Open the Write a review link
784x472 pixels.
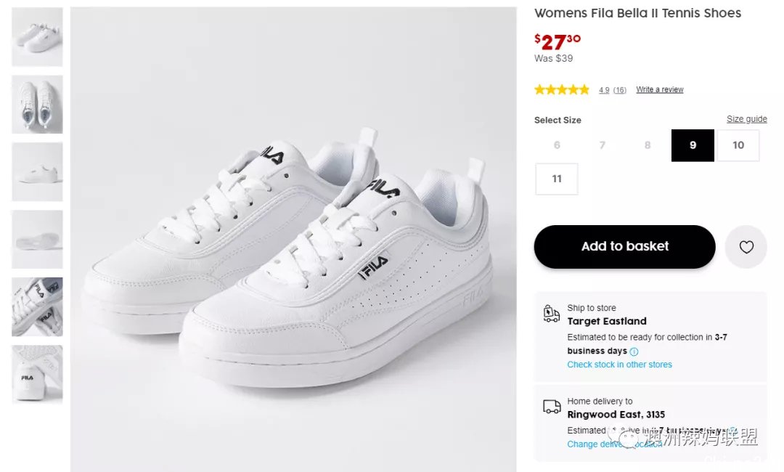(659, 89)
